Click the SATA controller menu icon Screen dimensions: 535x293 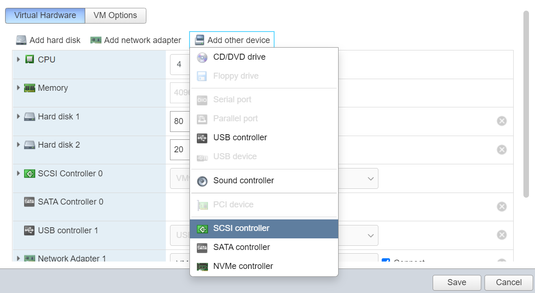(x=202, y=248)
